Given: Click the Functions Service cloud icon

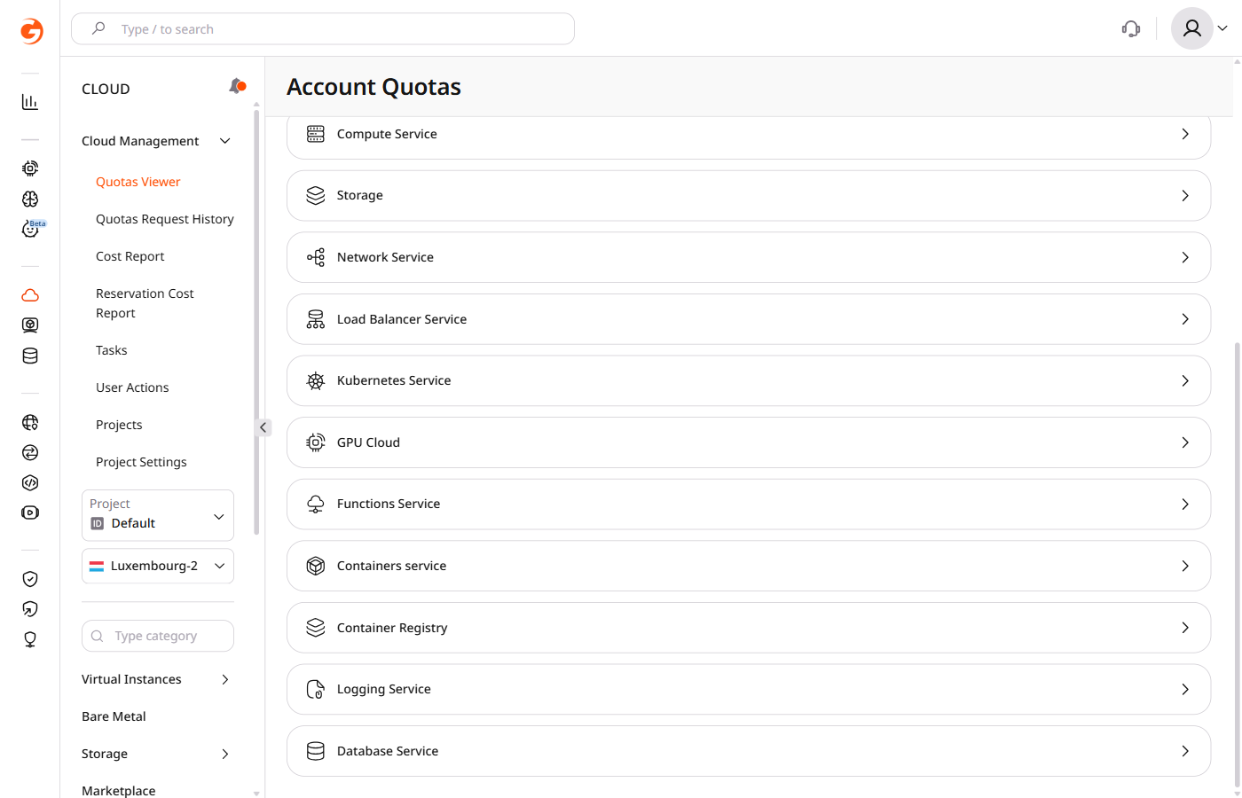Looking at the screenshot, I should [x=316, y=504].
